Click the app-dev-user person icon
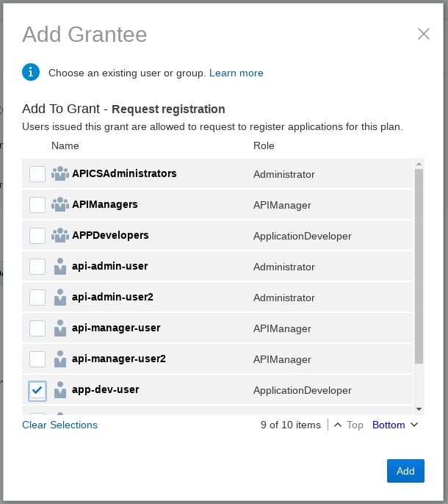Image resolution: width=448 pixels, height=504 pixels. click(60, 390)
